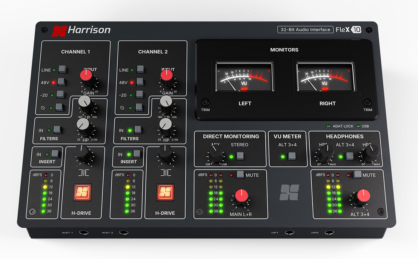Click Channel 2 48V red LED
Screen dimensions: 418x259
(x=132, y=82)
